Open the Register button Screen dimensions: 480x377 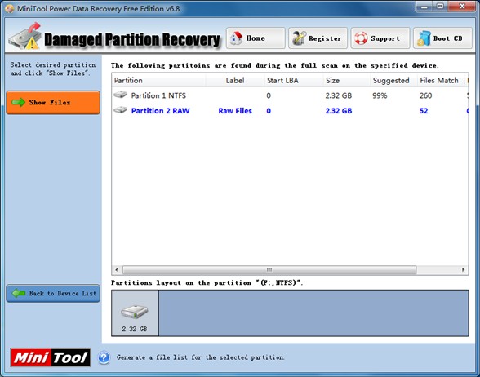click(318, 38)
